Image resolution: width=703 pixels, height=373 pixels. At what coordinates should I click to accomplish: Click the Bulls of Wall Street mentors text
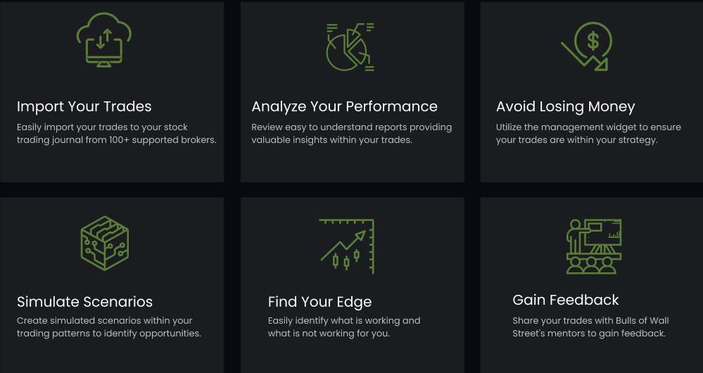(590, 327)
